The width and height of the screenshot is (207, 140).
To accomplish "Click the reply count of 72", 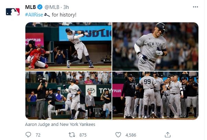I will tap(38, 135).
